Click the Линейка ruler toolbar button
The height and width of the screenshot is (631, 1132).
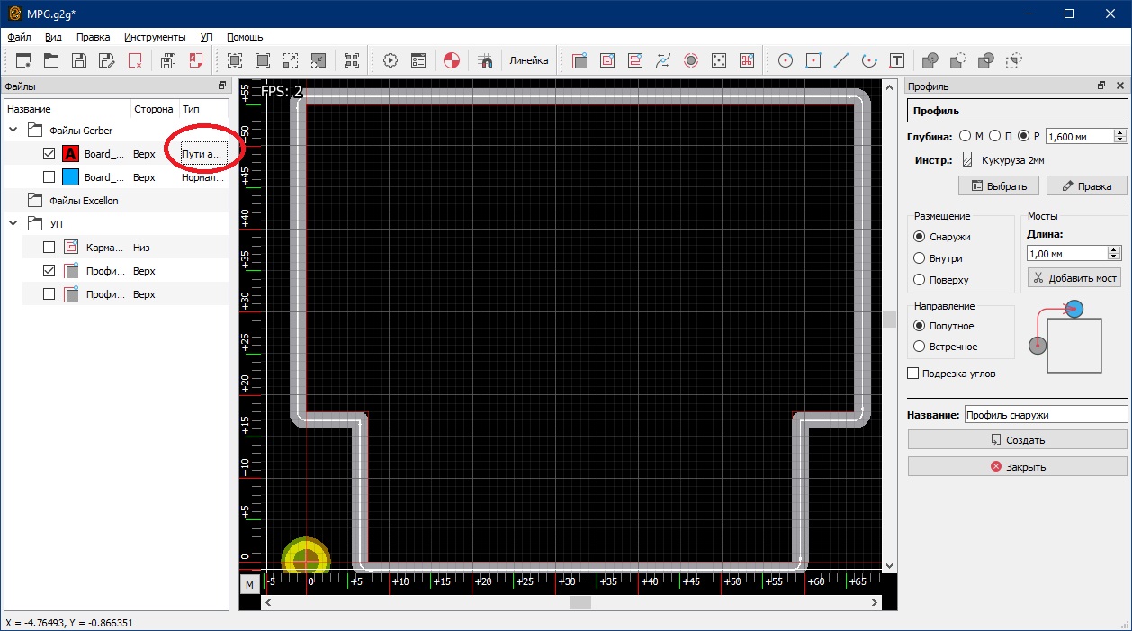point(528,60)
